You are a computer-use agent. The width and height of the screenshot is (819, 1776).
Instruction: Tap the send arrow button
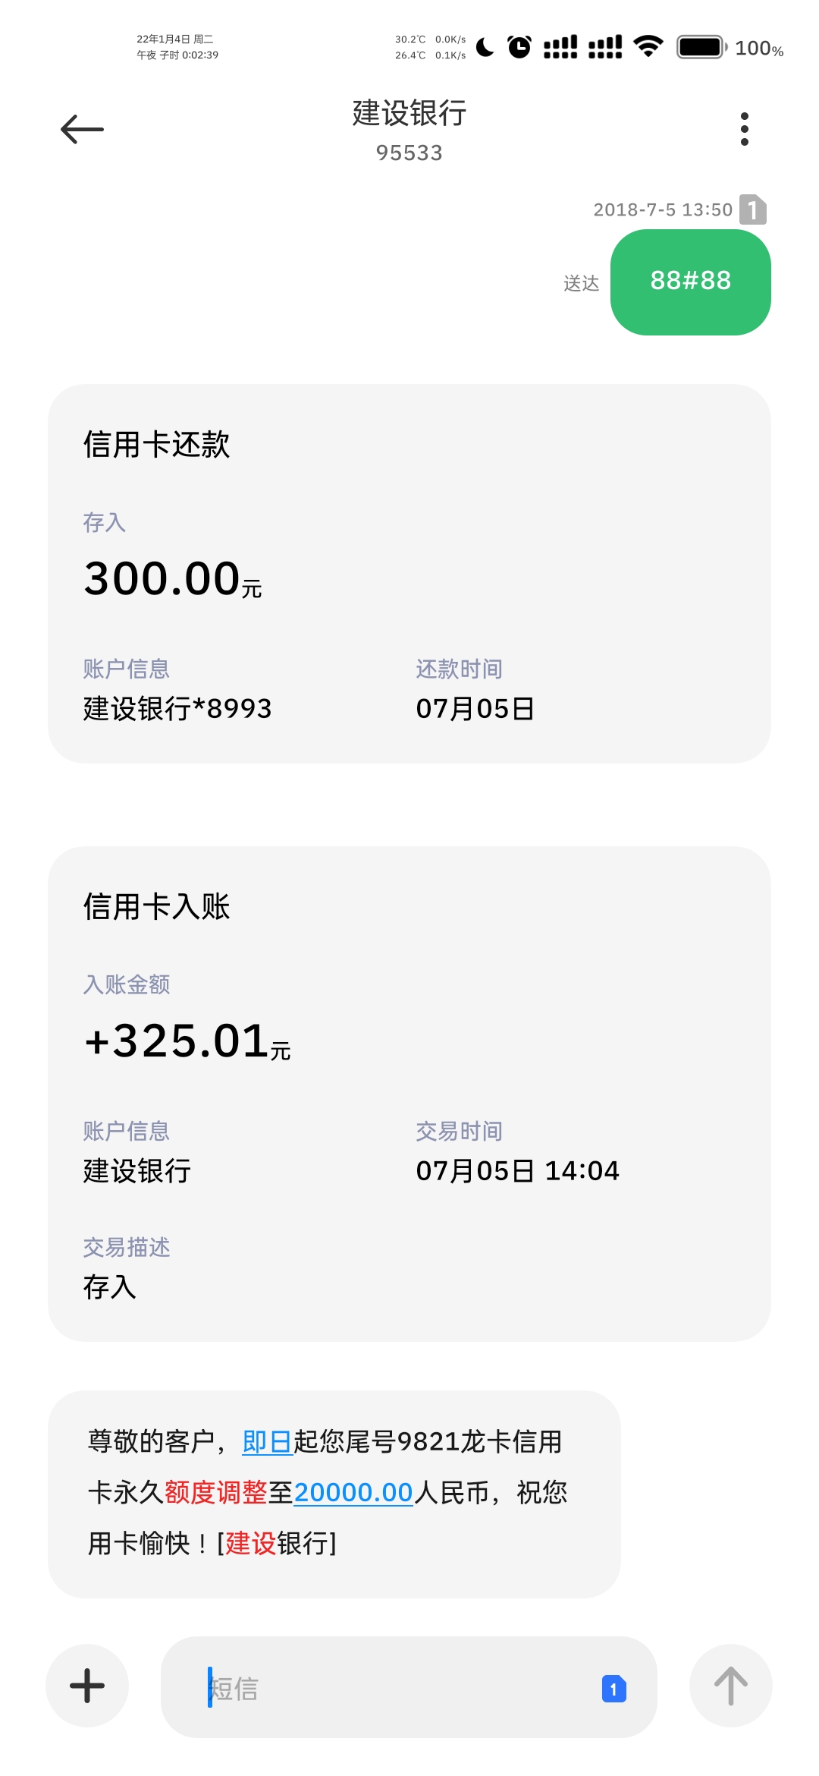(x=730, y=1686)
